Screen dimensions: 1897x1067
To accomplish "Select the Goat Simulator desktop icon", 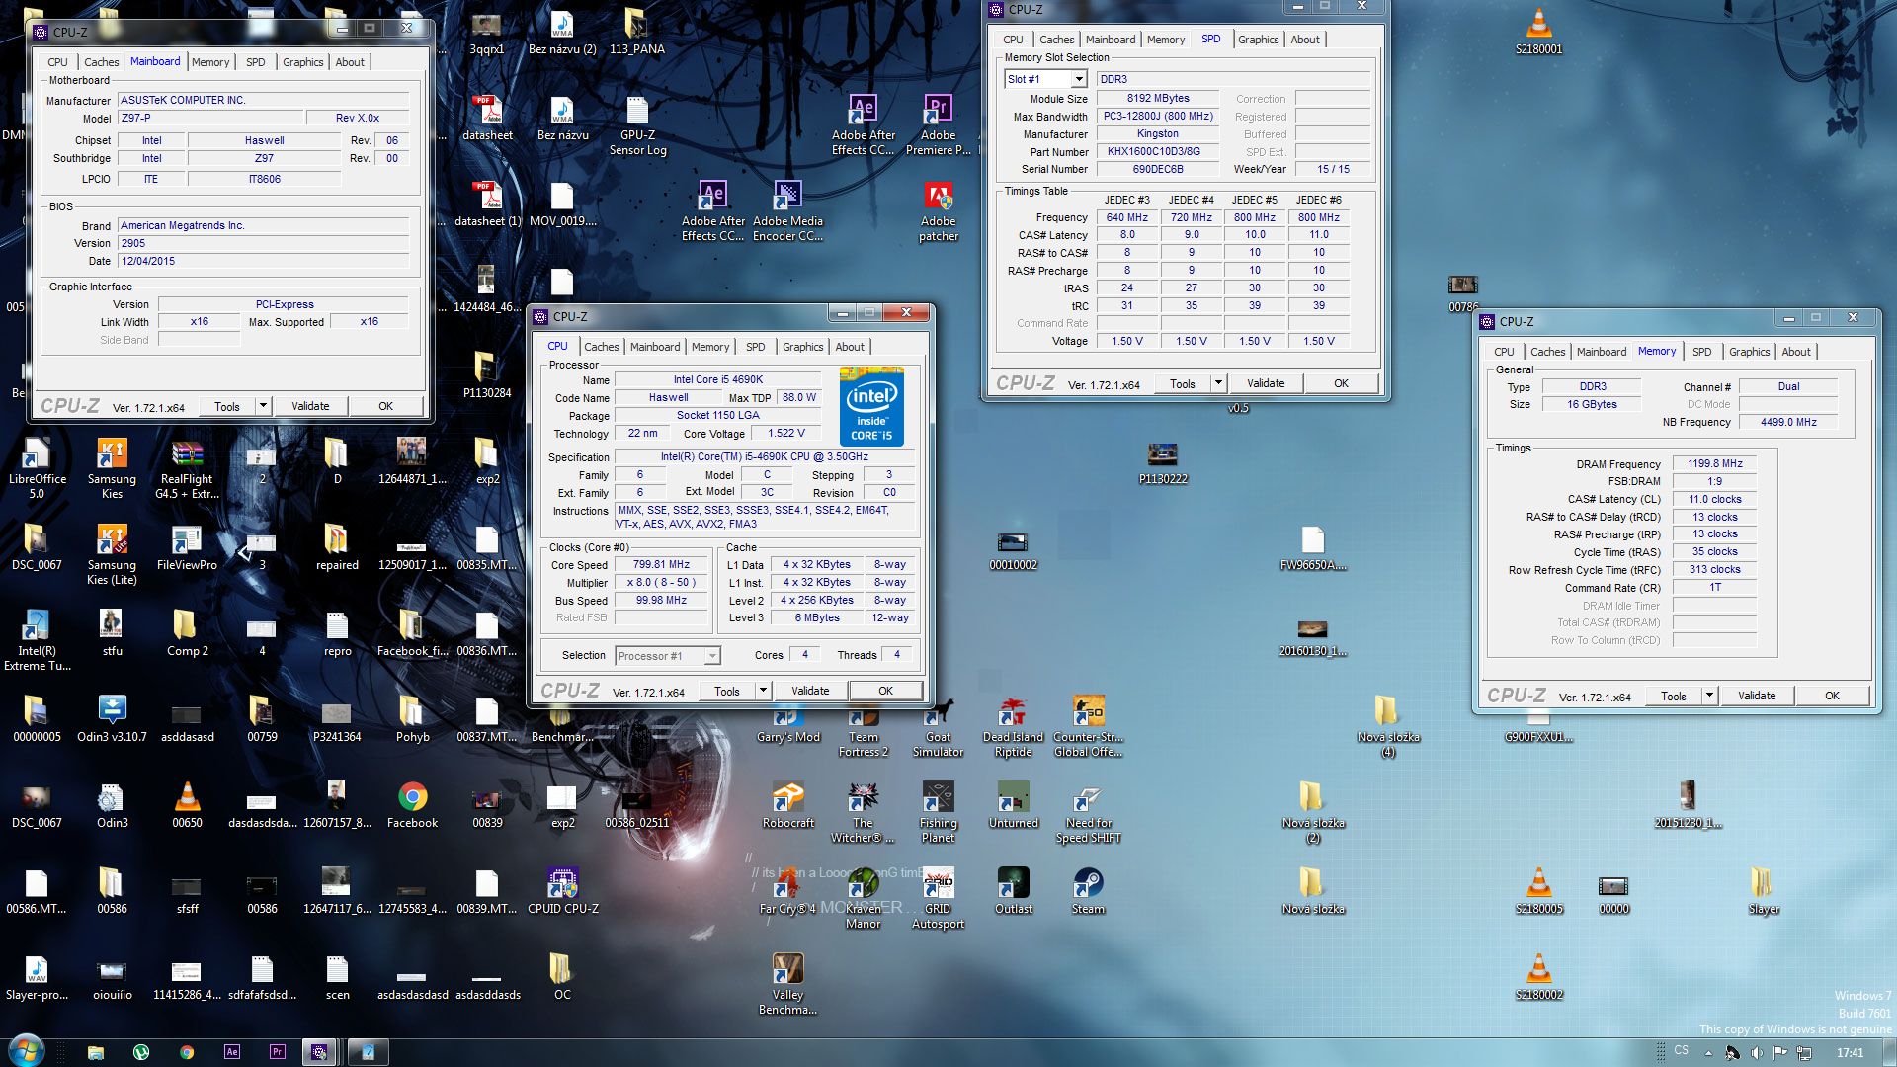I will pyautogui.click(x=938, y=728).
